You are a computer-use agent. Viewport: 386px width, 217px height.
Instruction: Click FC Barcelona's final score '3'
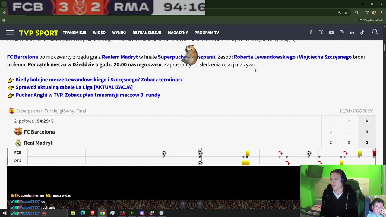tap(367, 132)
